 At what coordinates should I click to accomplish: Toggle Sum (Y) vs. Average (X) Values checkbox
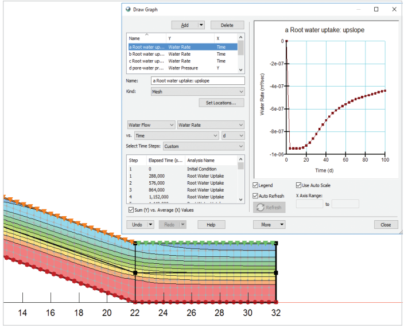pyautogui.click(x=131, y=210)
